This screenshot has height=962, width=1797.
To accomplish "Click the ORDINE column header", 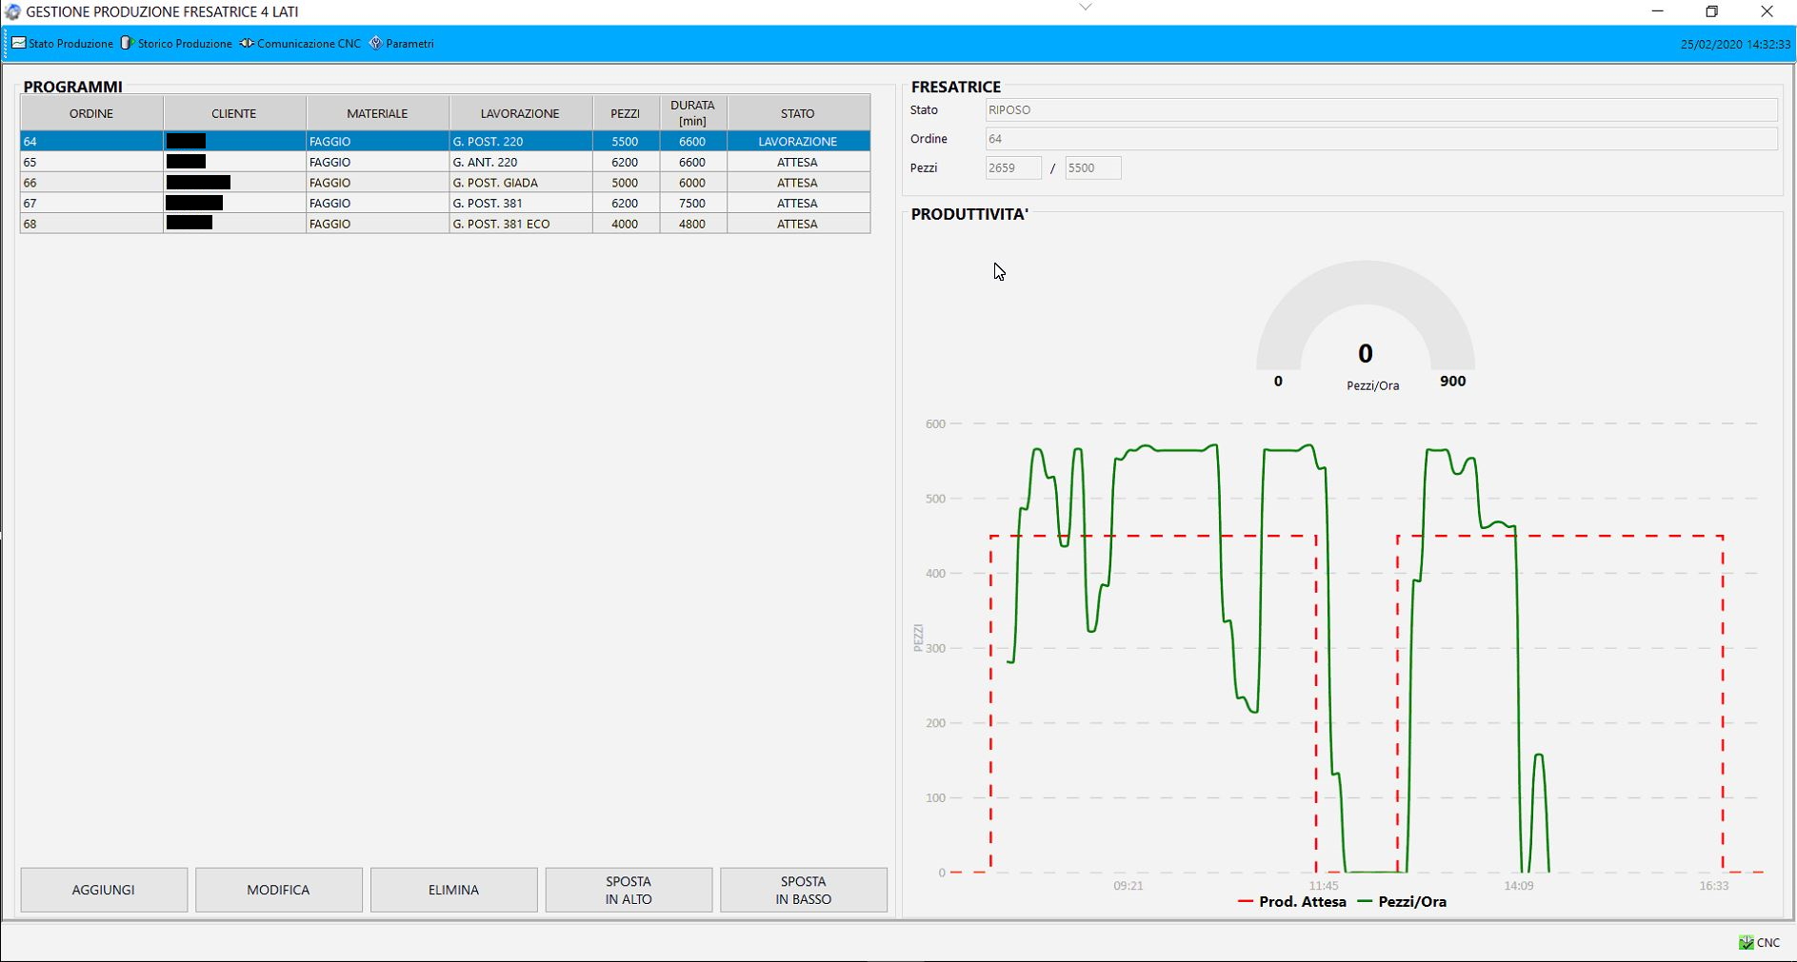I will 91,113.
